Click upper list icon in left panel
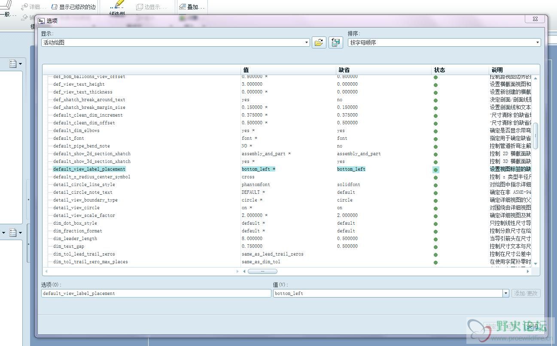 pyautogui.click(x=13, y=64)
